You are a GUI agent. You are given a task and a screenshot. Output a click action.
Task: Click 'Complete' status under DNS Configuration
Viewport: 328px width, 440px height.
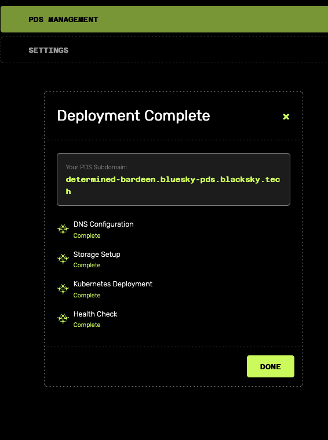click(87, 236)
